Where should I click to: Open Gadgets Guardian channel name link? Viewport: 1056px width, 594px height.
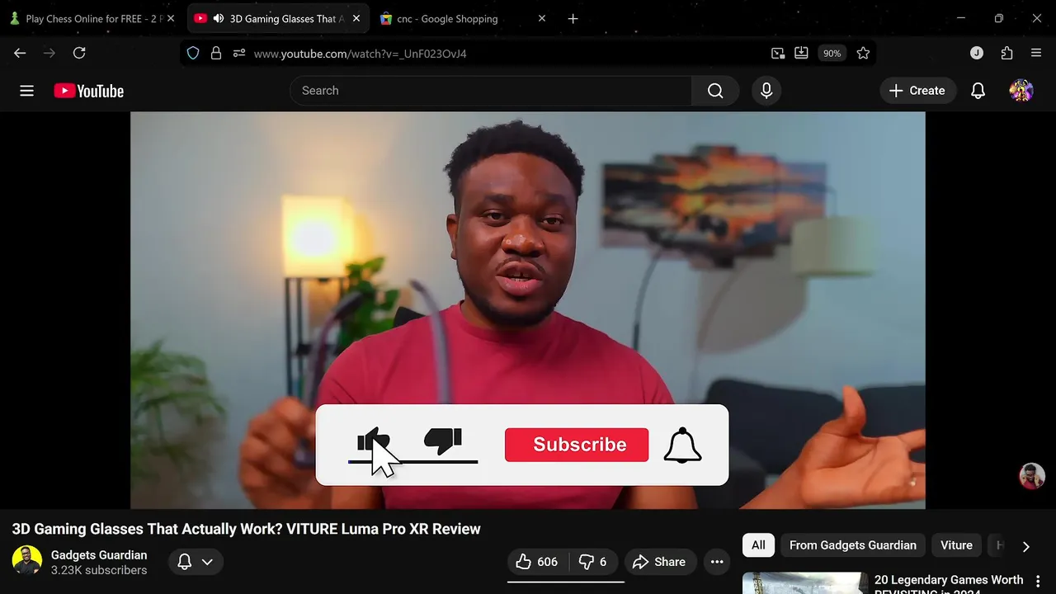click(x=99, y=555)
